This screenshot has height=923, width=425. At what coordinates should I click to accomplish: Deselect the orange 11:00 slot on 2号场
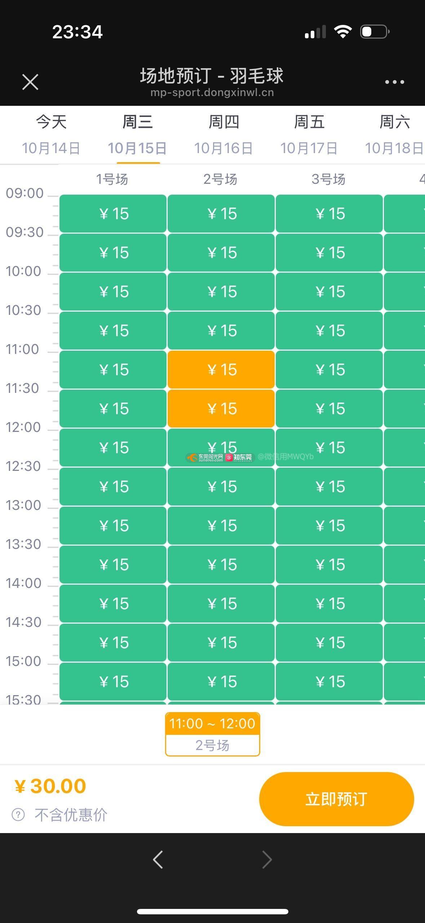(221, 369)
